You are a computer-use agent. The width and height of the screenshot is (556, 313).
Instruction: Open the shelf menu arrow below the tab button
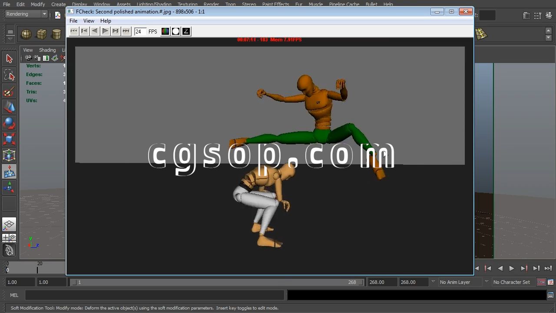(x=10, y=38)
